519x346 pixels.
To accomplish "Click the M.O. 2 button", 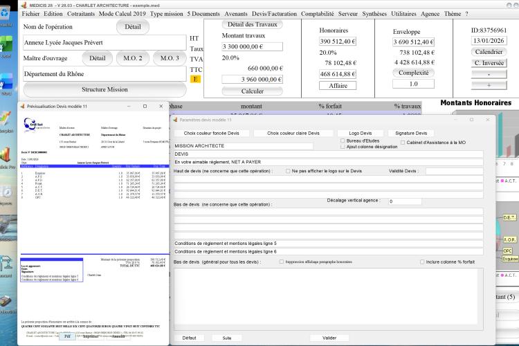I will (x=133, y=58).
